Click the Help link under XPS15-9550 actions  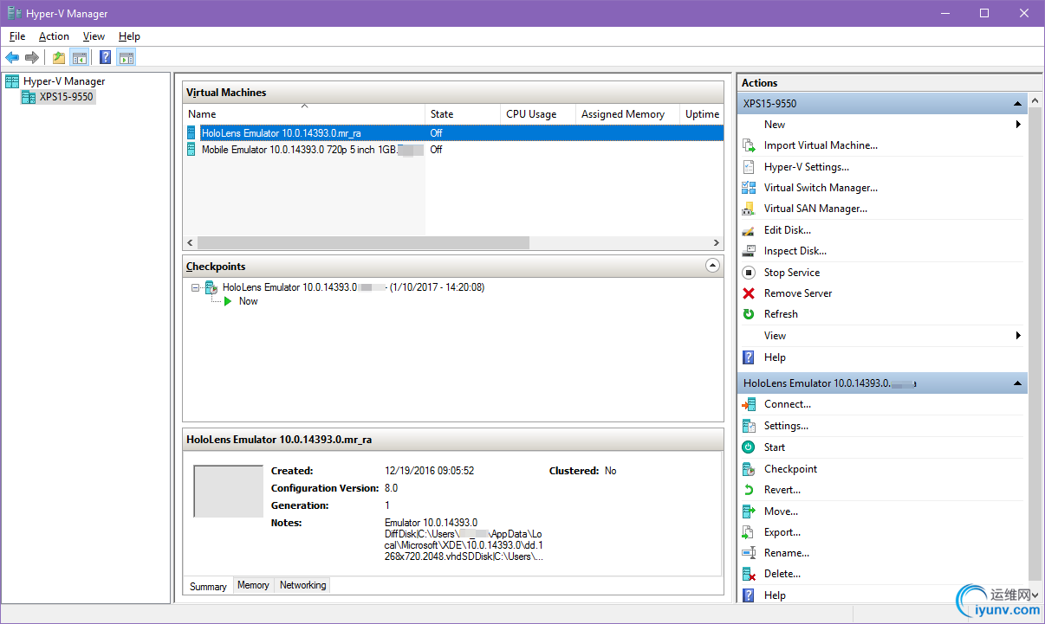pos(775,357)
